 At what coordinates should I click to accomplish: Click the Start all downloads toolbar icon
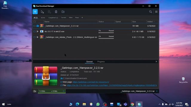point(42,12)
